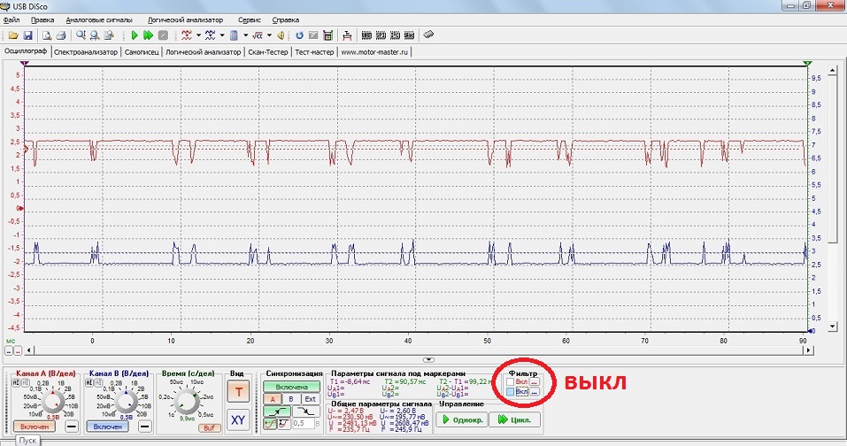Click the eraser icon at the toolbar's end
Image resolution: width=847 pixels, height=446 pixels.
click(428, 35)
